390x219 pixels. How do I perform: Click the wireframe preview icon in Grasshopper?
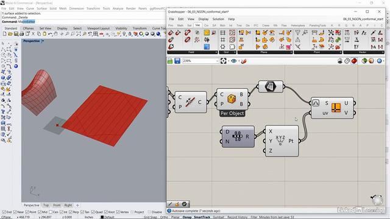[x=347, y=61]
